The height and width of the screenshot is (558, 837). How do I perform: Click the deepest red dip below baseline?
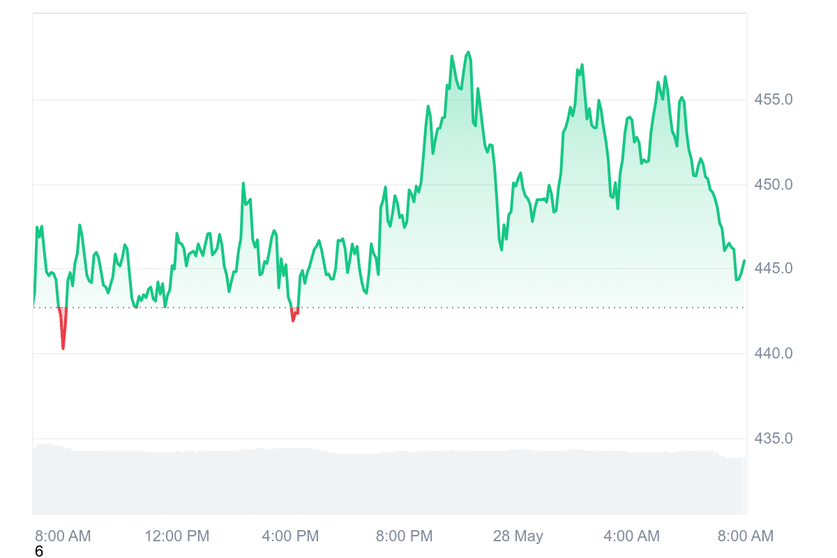pyautogui.click(x=63, y=347)
